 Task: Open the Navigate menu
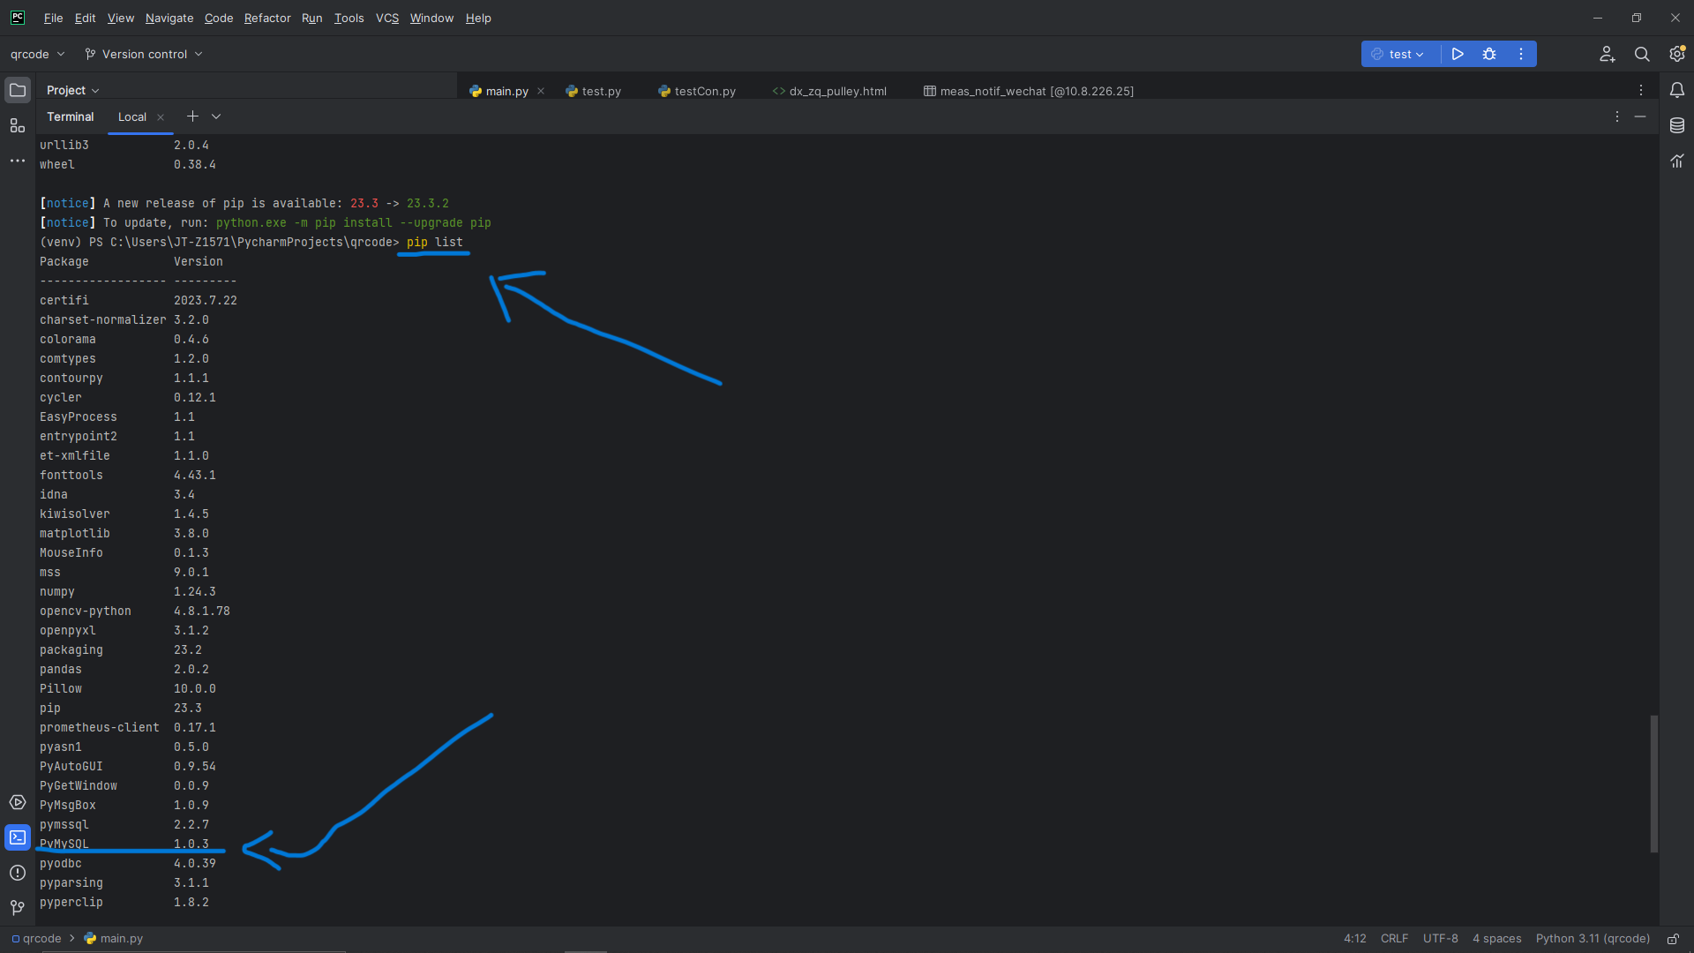pyautogui.click(x=169, y=18)
